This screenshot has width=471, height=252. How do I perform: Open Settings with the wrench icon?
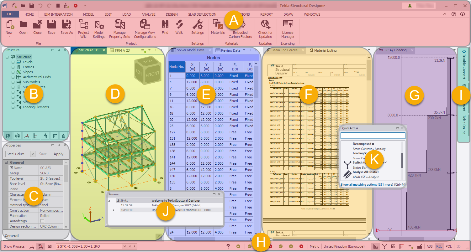pyautogui.click(x=198, y=24)
